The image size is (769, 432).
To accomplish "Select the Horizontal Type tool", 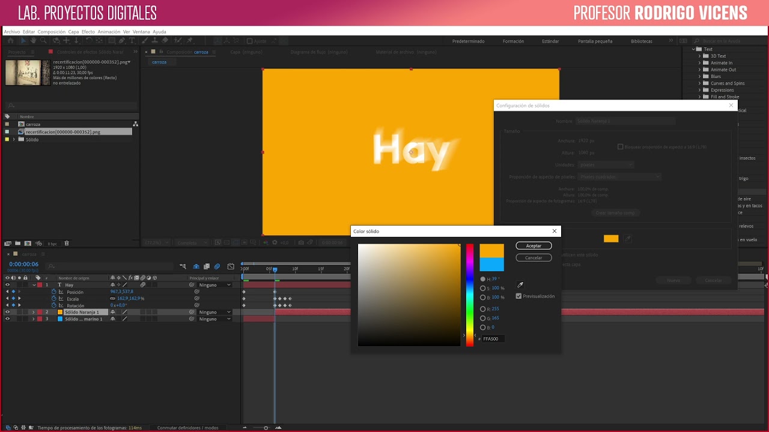I will point(132,41).
